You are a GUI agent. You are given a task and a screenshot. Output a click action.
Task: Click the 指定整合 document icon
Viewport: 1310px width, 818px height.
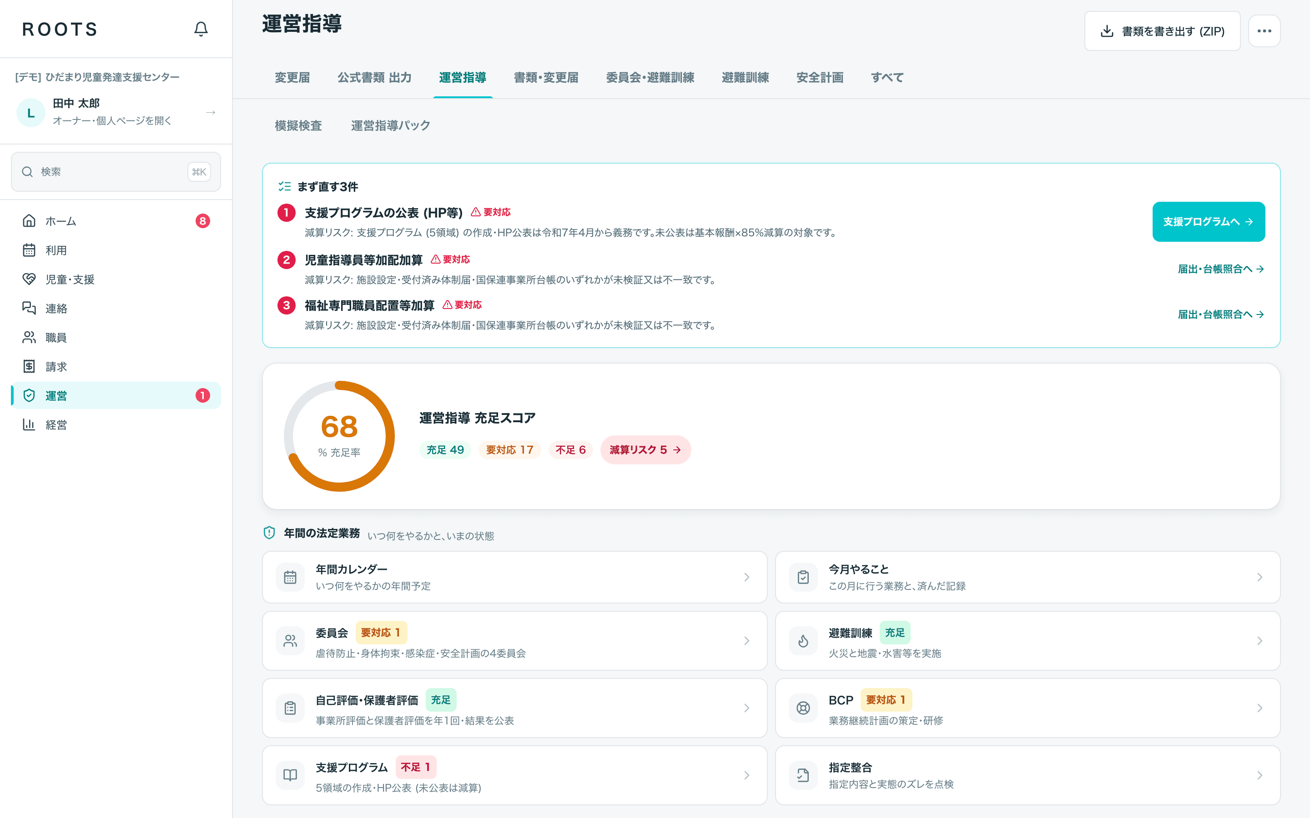click(803, 775)
